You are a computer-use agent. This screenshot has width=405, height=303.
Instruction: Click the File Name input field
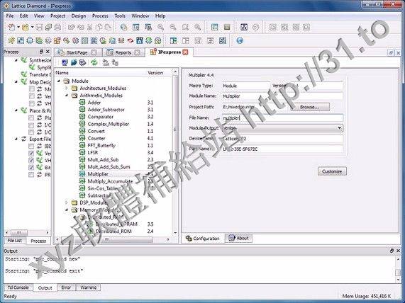click(282, 118)
